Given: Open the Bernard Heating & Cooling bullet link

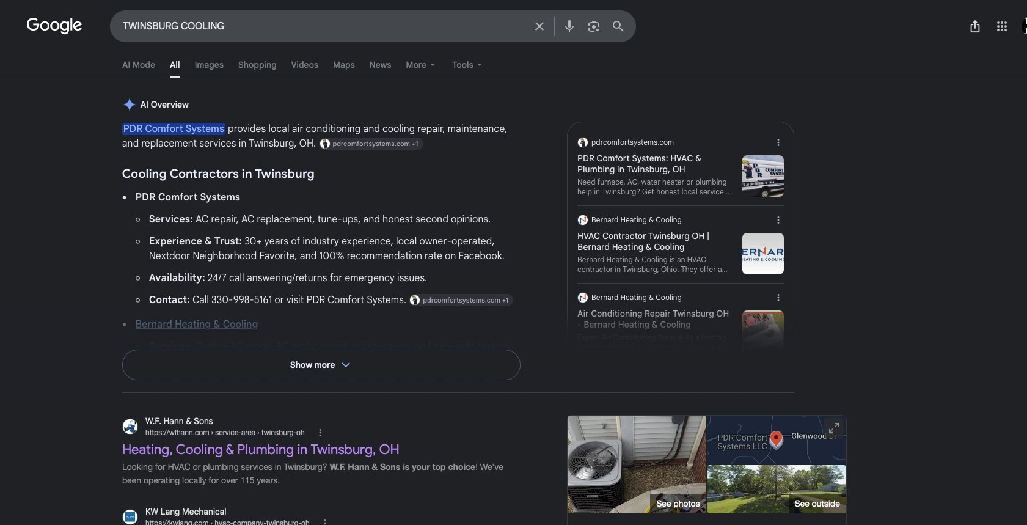Looking at the screenshot, I should [197, 324].
